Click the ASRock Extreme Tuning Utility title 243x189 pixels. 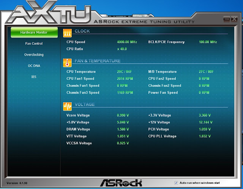pos(144,22)
